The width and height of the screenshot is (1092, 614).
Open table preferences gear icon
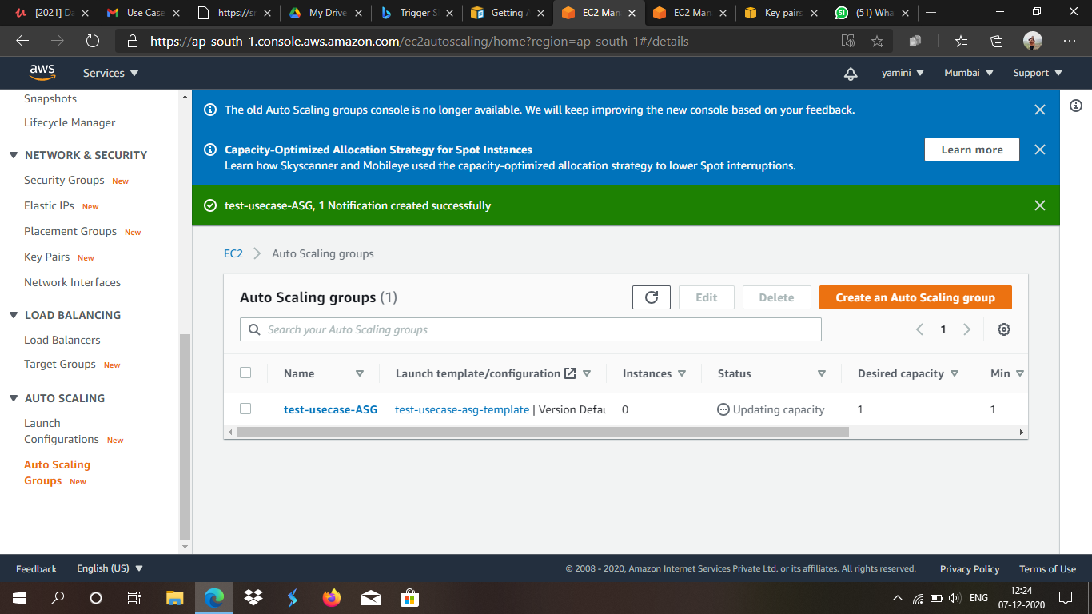(1004, 329)
